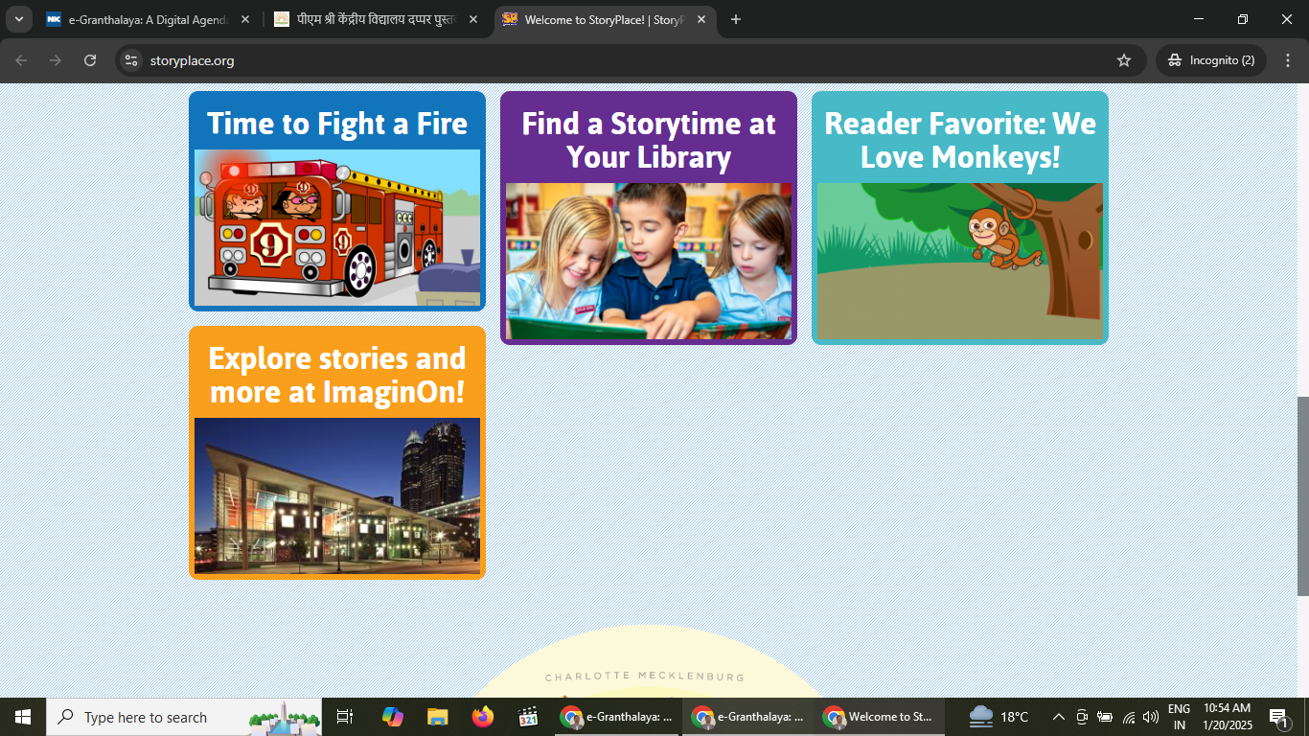Click the ImaginOn building night photo
Viewport: 1309px width, 736px height.
point(337,495)
